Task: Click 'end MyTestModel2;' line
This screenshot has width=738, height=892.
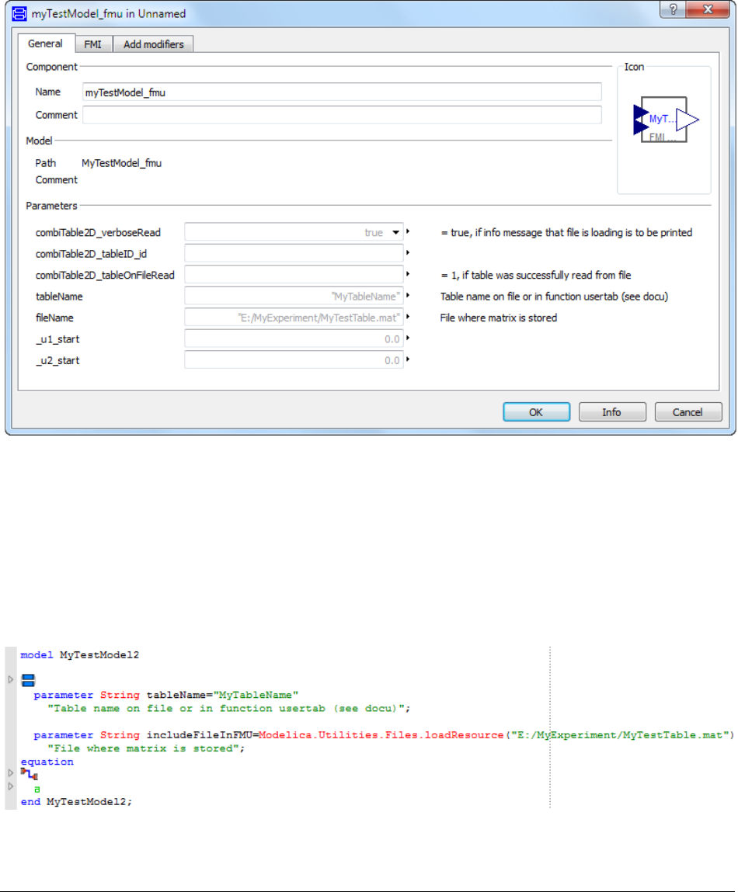Action: (76, 801)
